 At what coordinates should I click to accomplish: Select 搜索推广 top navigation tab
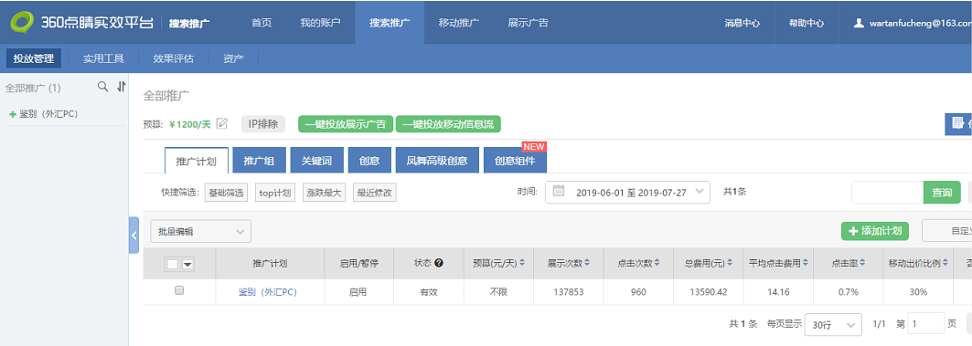coord(390,23)
